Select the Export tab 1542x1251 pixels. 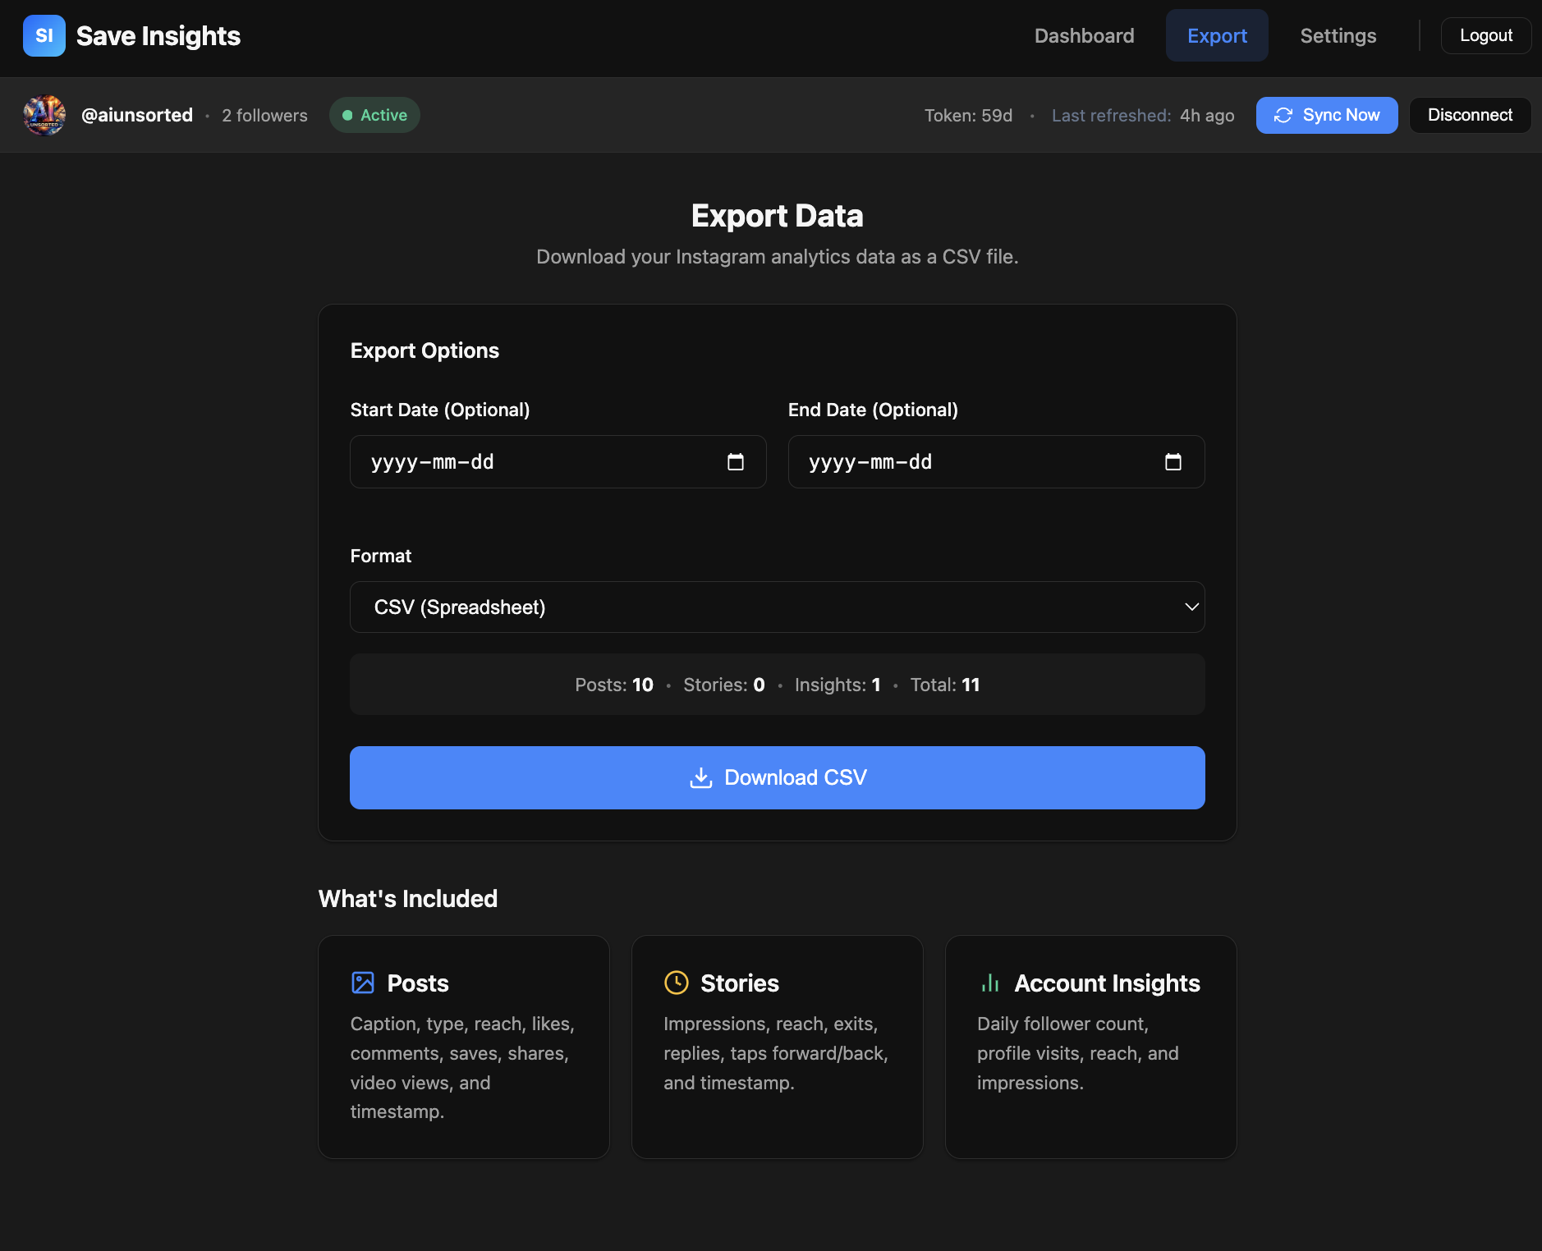[x=1217, y=35]
